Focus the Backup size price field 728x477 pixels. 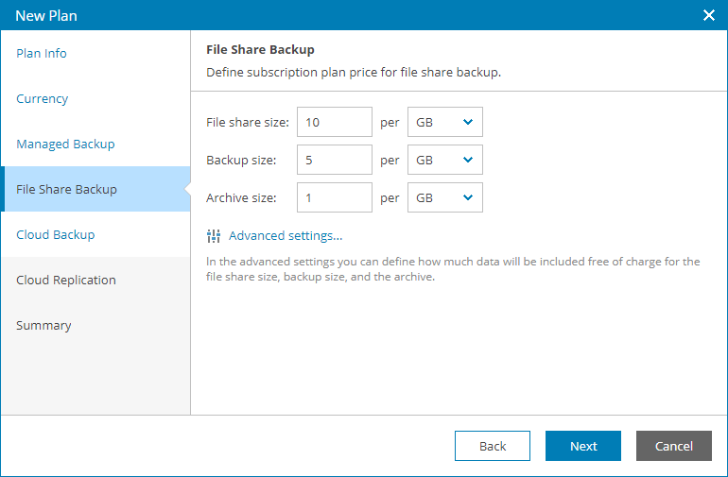click(335, 161)
